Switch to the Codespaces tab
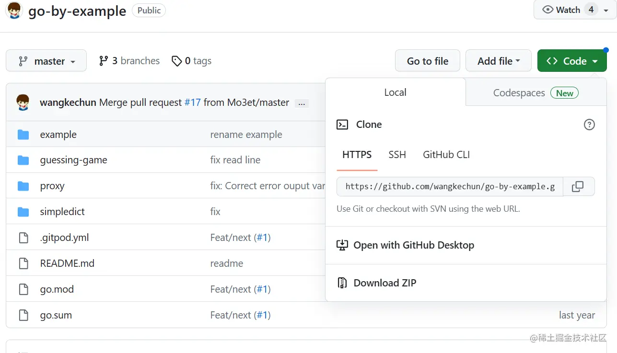 [x=536, y=93]
